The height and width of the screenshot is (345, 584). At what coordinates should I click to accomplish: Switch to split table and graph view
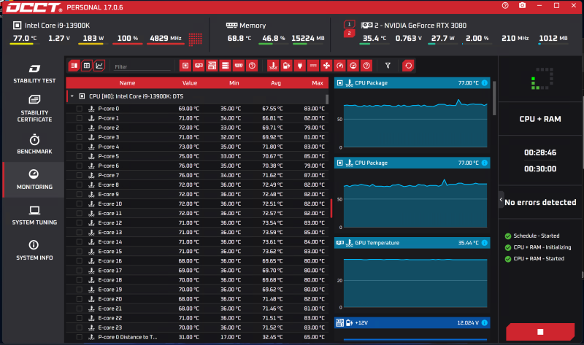coord(74,66)
